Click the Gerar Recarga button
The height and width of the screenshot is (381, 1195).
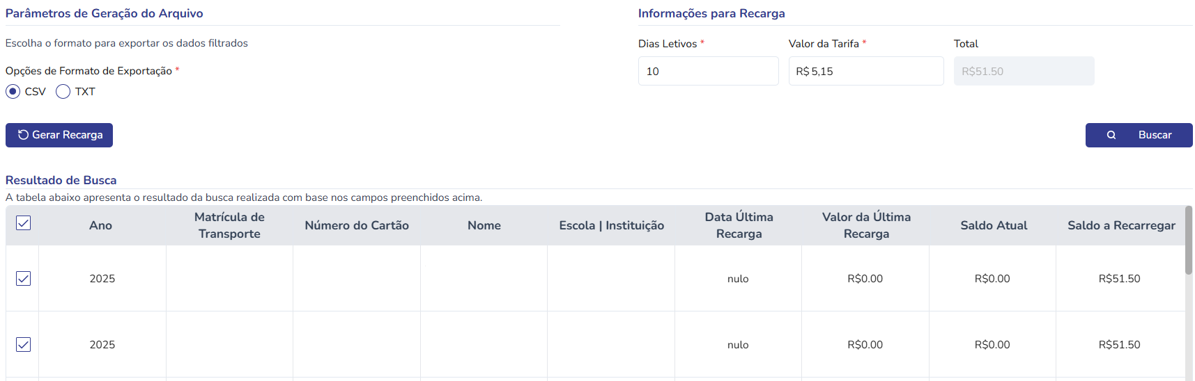59,135
